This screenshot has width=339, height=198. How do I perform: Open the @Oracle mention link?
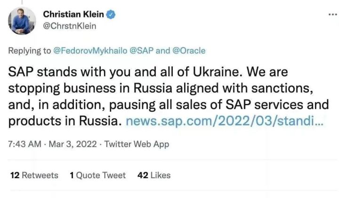click(189, 50)
